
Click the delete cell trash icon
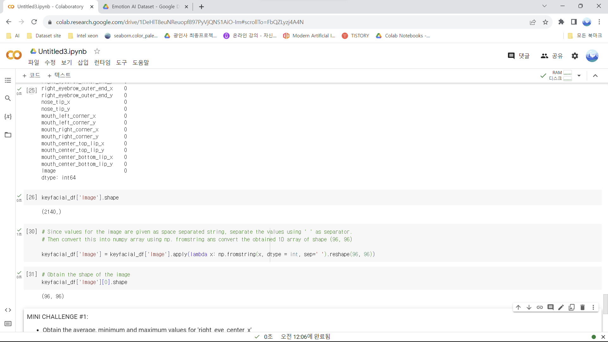pyautogui.click(x=582, y=307)
